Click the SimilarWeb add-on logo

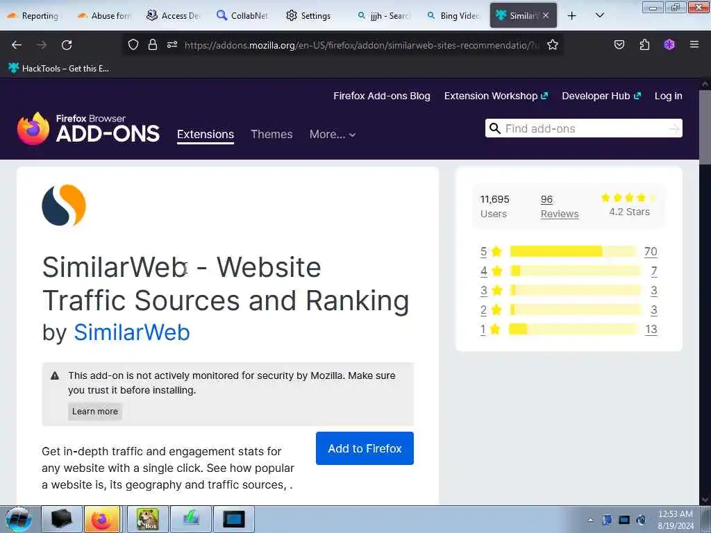coord(64,205)
